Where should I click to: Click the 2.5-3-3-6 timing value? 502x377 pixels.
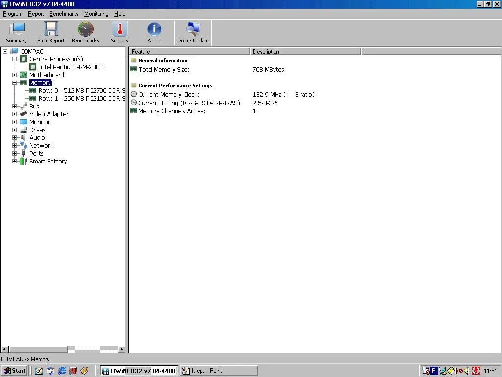[x=265, y=103]
